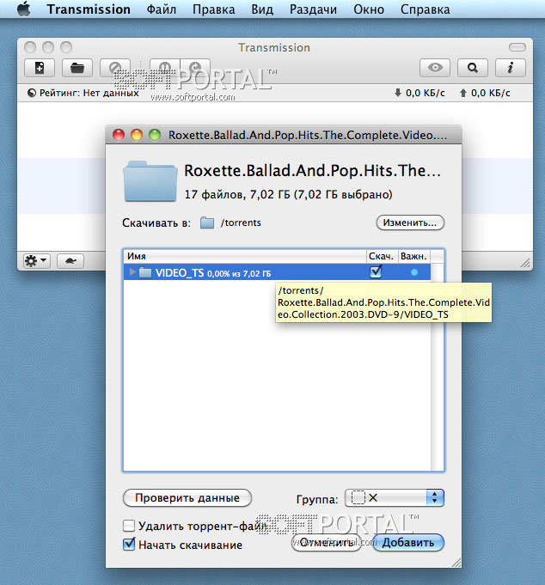Click the large Roxette folder icon
Viewport: 545px width, 585px height.
(150, 181)
